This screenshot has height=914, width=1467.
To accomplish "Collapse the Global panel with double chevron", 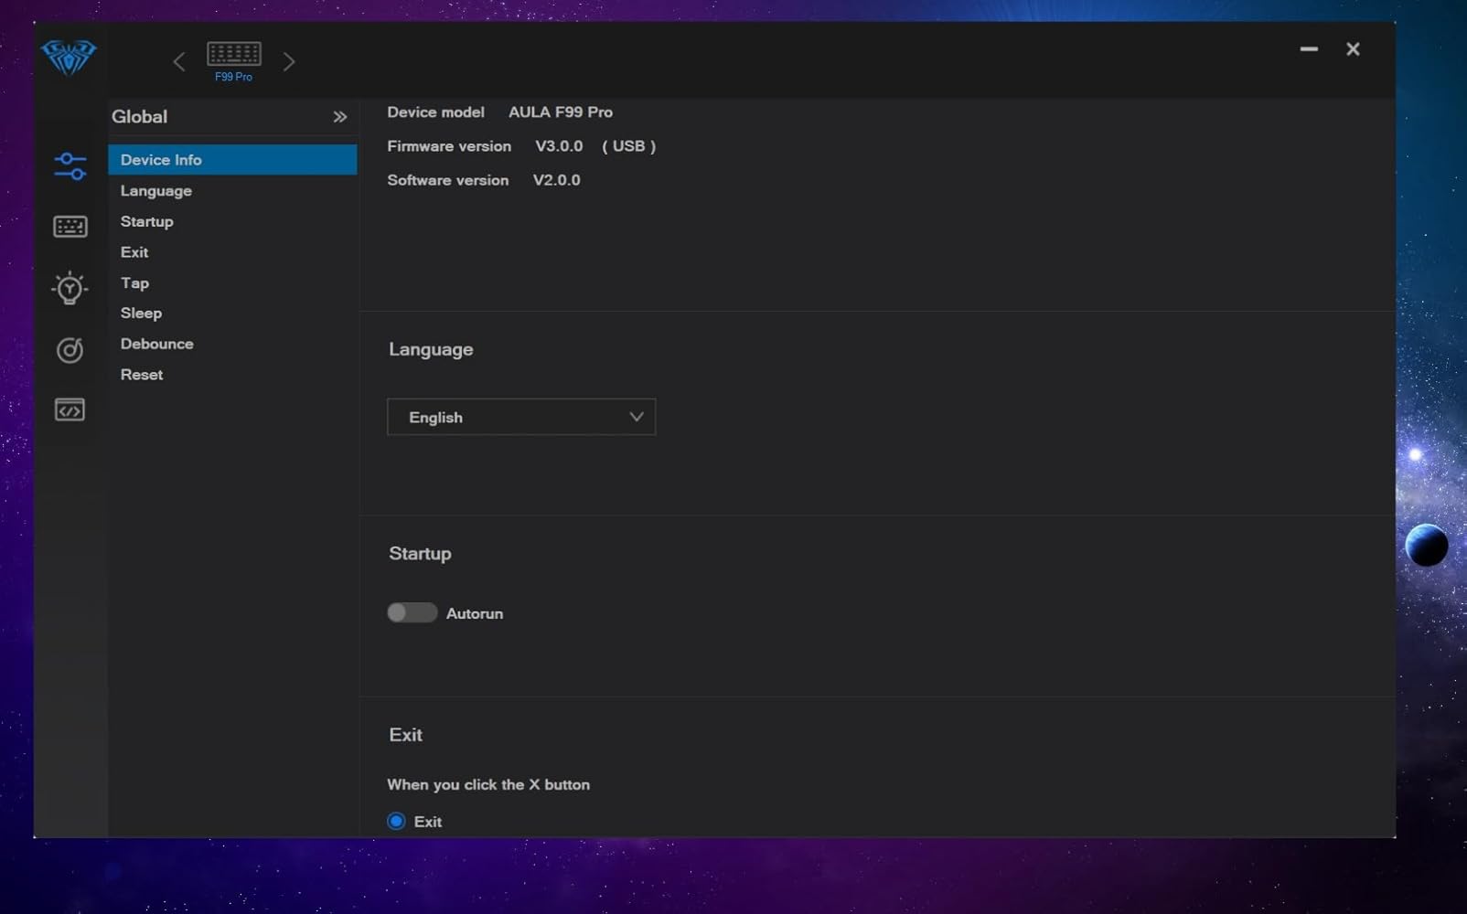I will click(340, 117).
